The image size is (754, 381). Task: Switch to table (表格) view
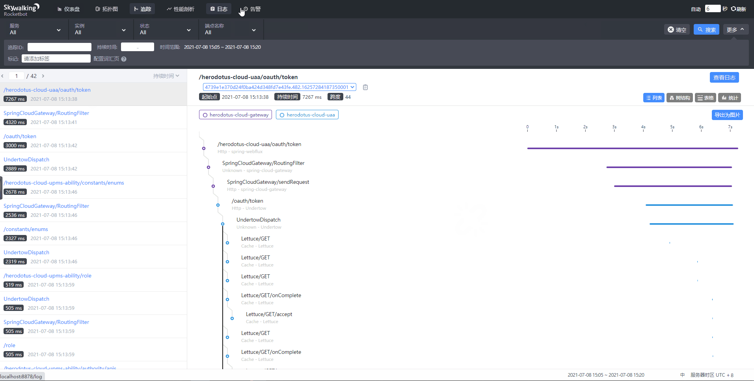(705, 98)
